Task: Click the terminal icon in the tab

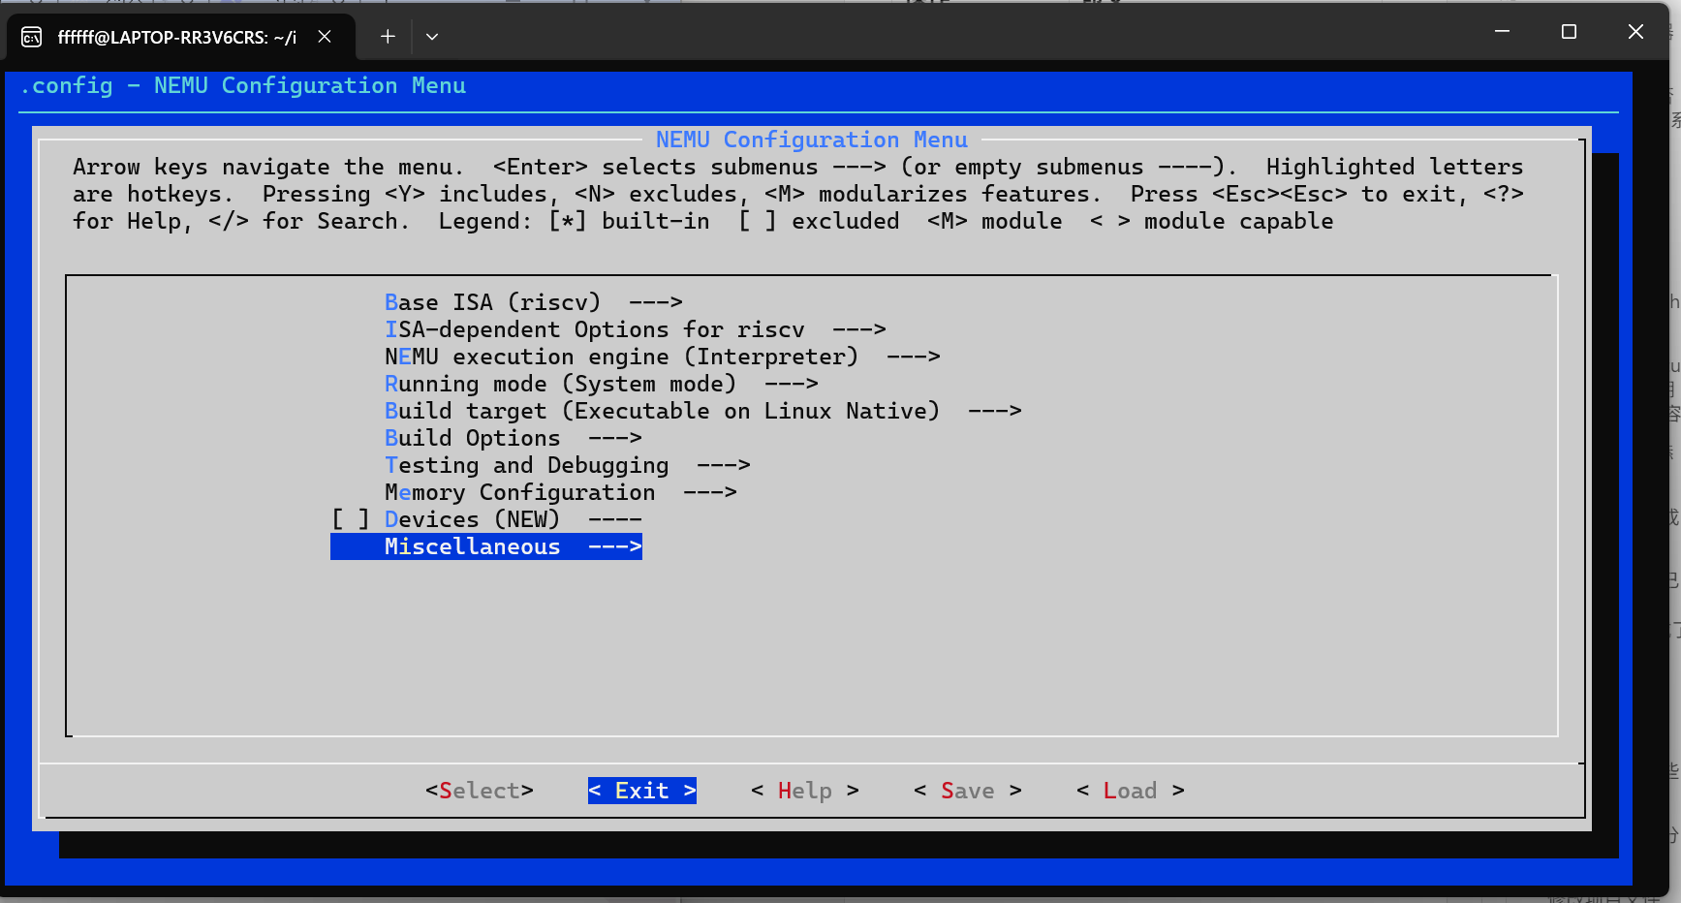Action: [31, 37]
